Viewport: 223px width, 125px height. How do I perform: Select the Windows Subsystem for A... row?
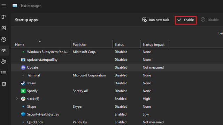pyautogui.click(x=117, y=52)
